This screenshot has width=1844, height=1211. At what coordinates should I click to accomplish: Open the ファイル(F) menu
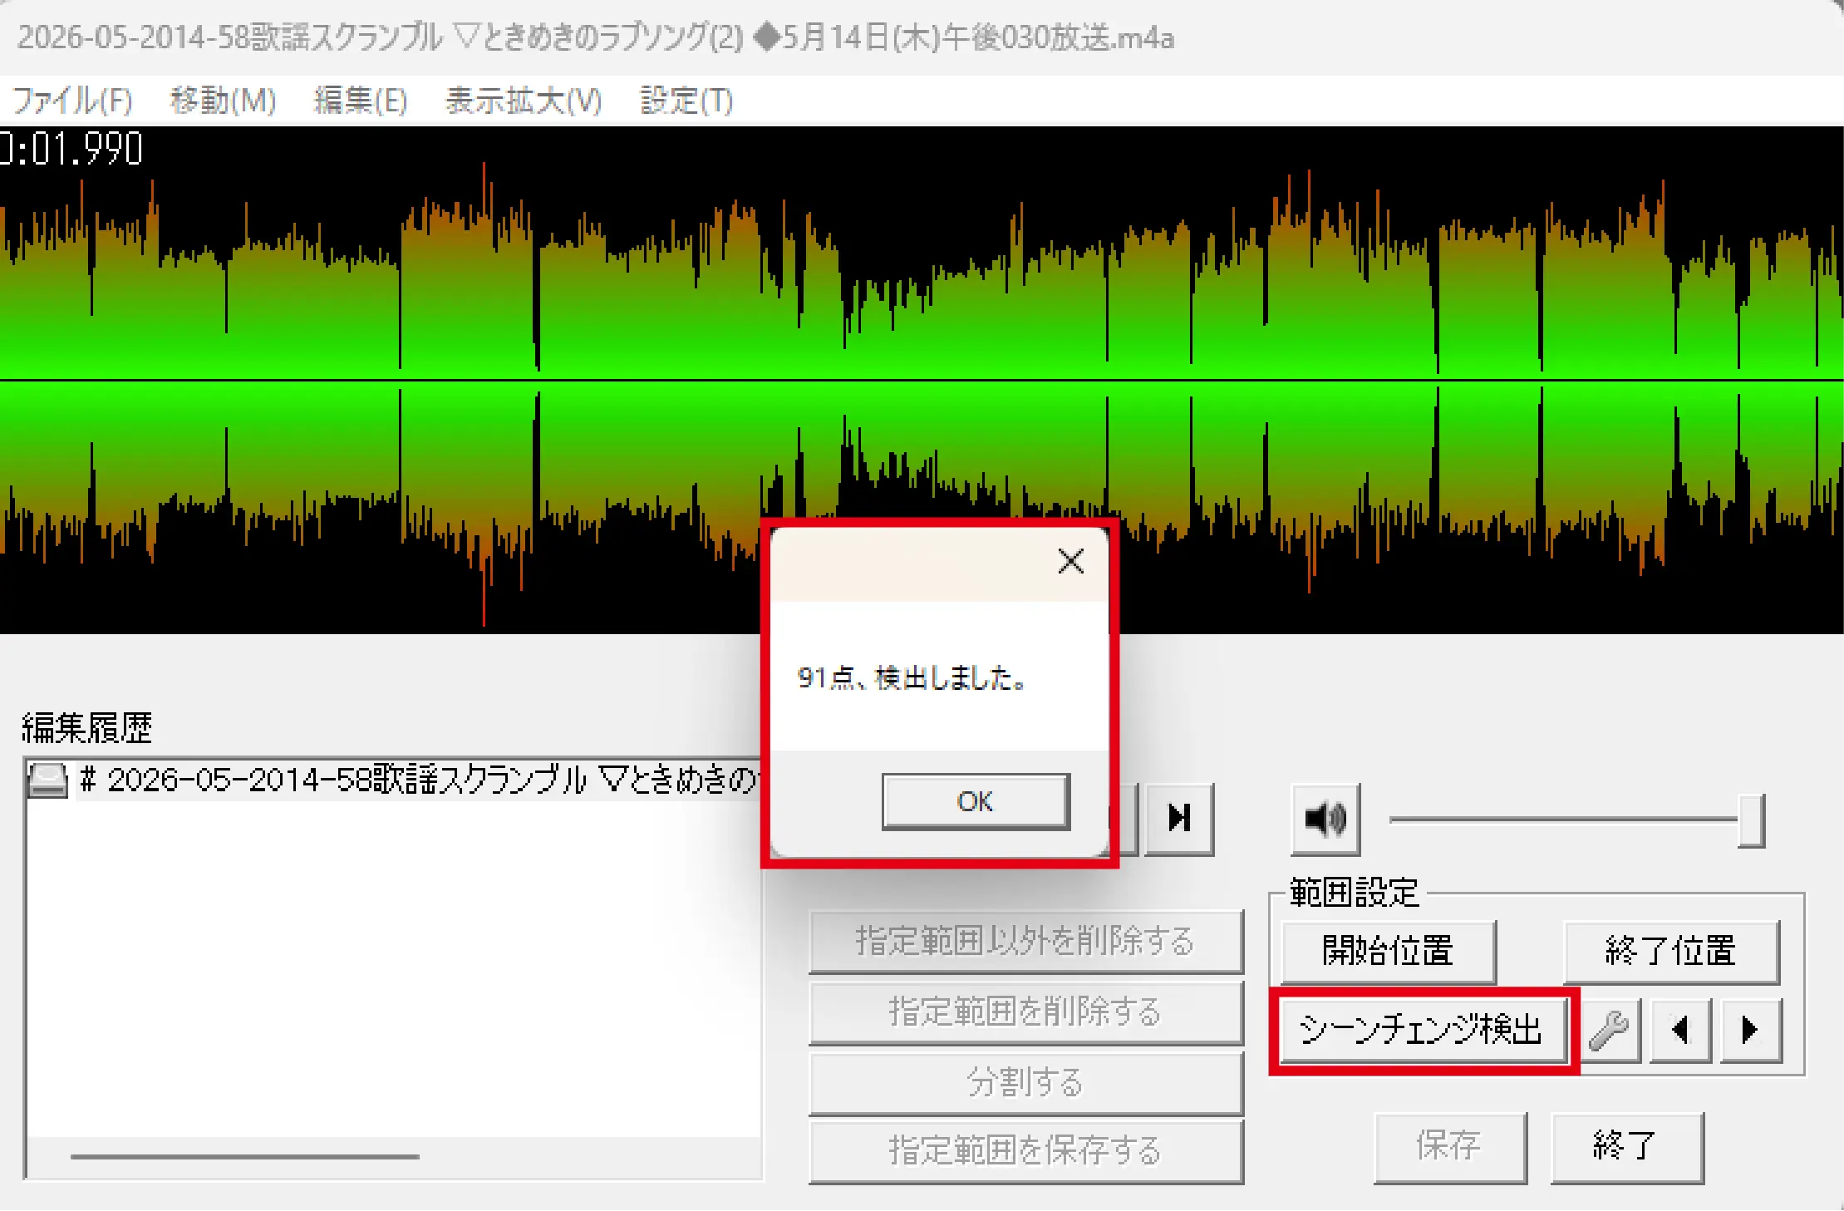tap(72, 101)
